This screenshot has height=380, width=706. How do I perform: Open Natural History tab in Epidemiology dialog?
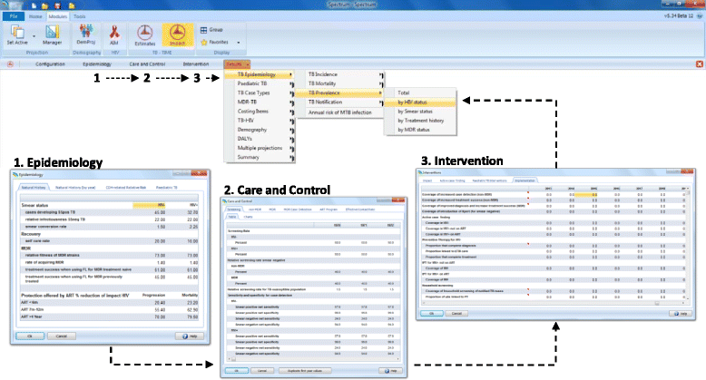34,188
